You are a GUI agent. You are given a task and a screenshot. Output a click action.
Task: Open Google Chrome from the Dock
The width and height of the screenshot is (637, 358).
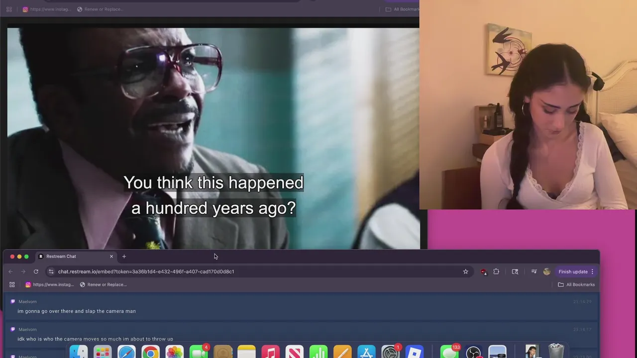pos(150,352)
